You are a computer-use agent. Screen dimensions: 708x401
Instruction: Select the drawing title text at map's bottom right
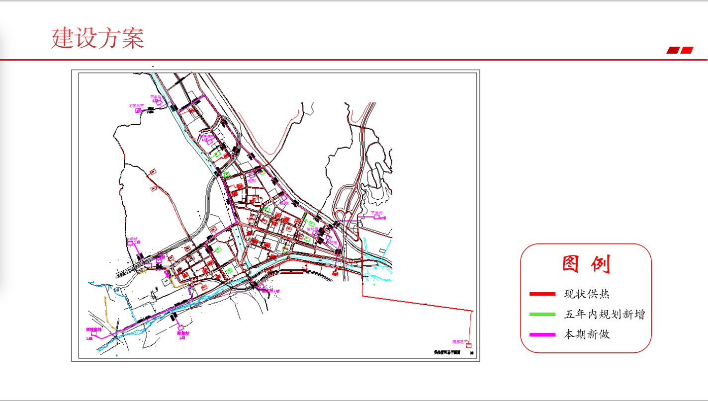point(447,352)
